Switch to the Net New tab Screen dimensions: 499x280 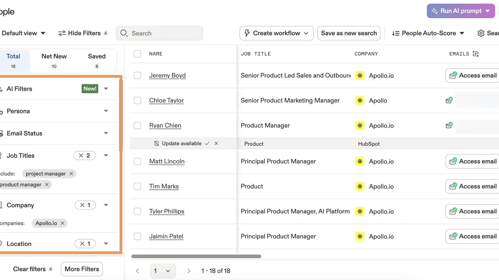click(54, 61)
